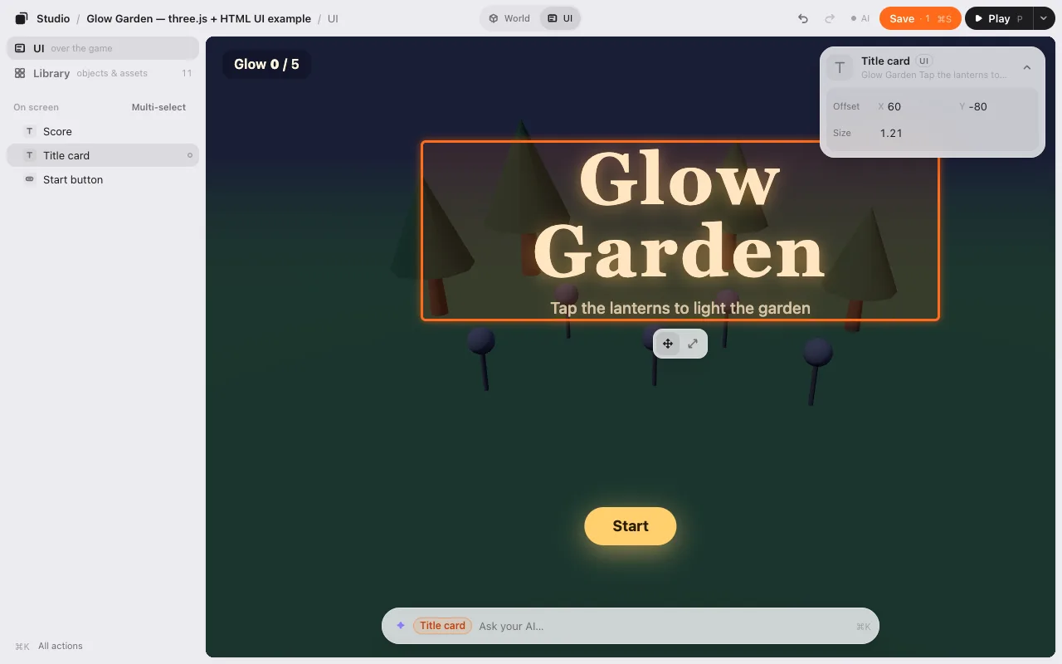Open the Library objects & assets section
Viewport: 1062px width, 664px height.
click(x=103, y=73)
